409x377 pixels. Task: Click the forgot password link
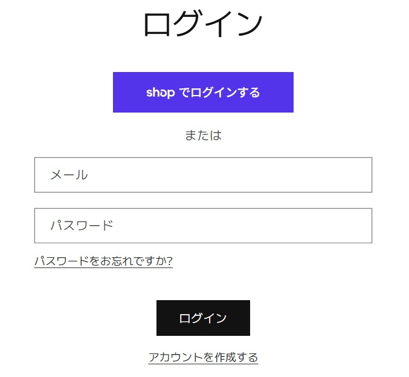pos(103,261)
